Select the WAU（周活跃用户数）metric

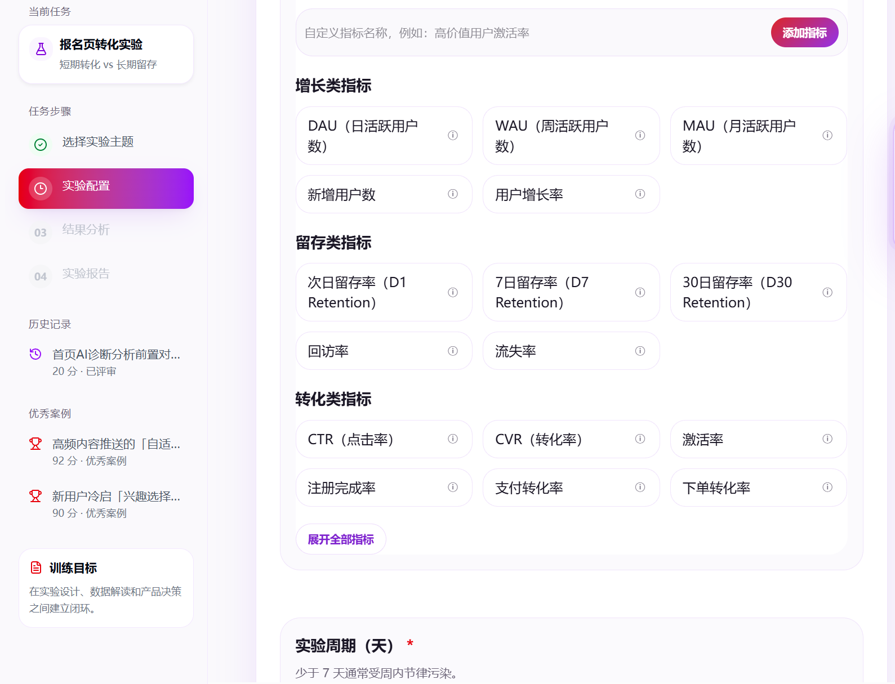(x=571, y=136)
